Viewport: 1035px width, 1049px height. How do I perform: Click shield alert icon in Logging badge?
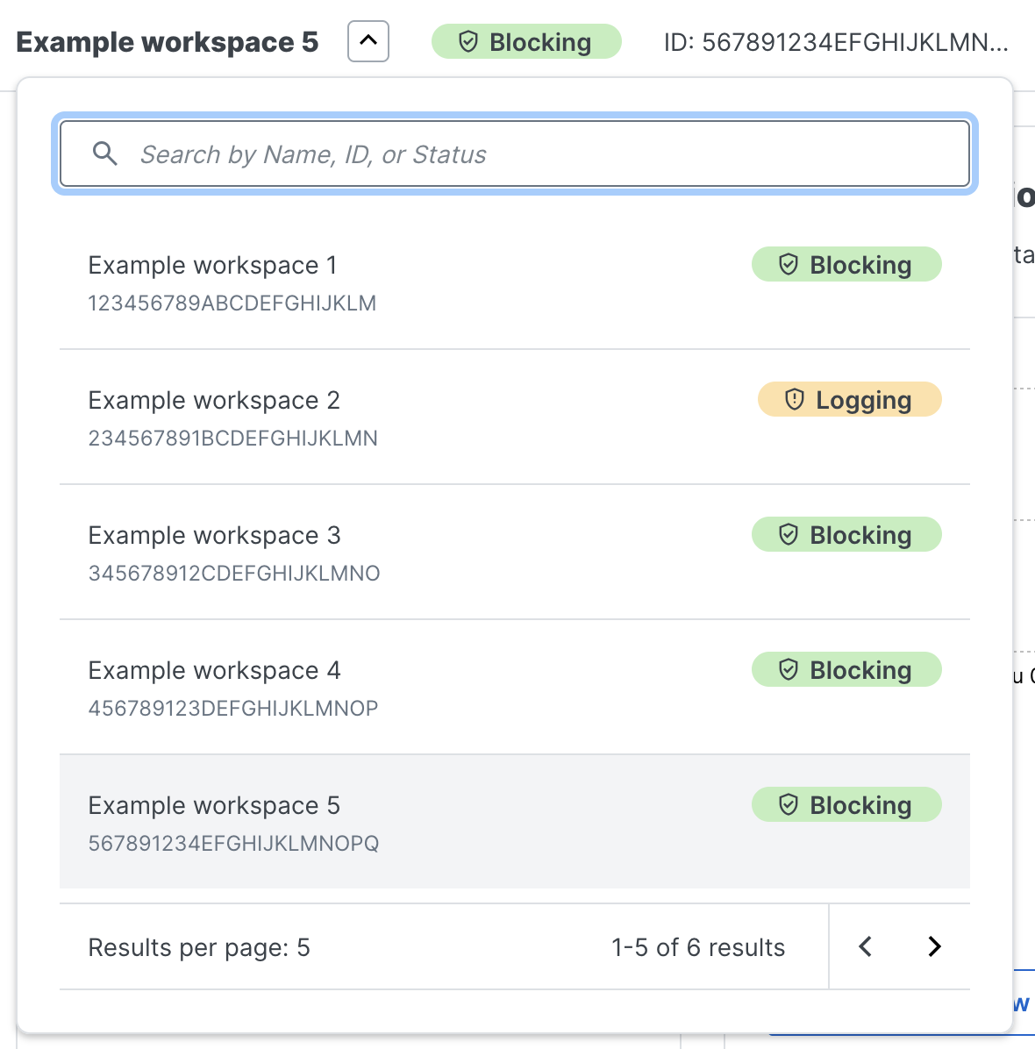pyautogui.click(x=794, y=399)
